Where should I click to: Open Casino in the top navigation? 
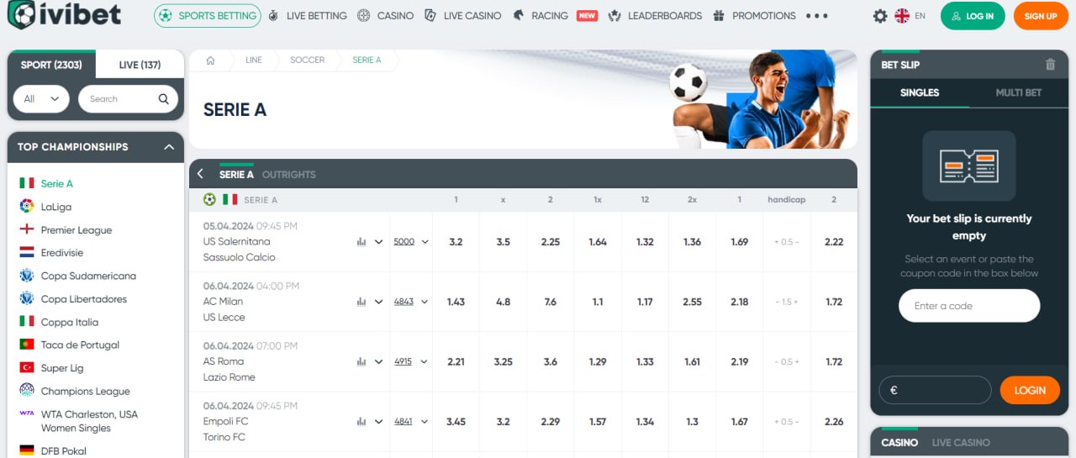[385, 16]
